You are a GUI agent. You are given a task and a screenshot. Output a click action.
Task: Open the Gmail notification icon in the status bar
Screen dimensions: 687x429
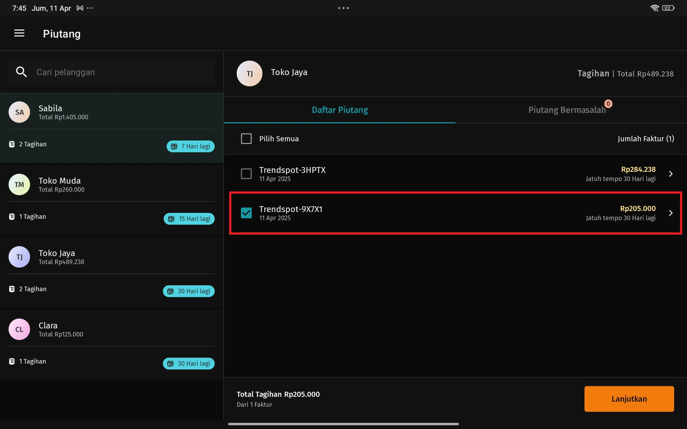point(80,8)
